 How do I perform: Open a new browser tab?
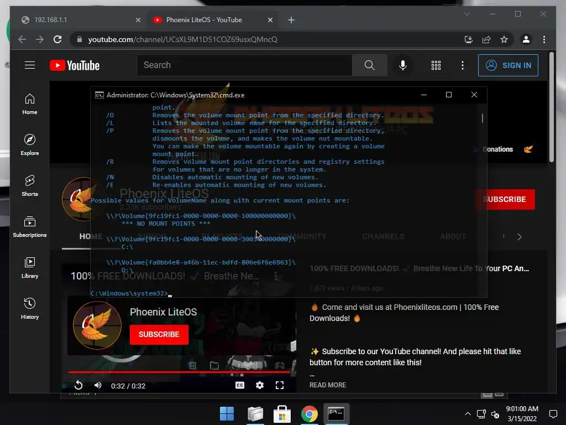[x=291, y=20]
